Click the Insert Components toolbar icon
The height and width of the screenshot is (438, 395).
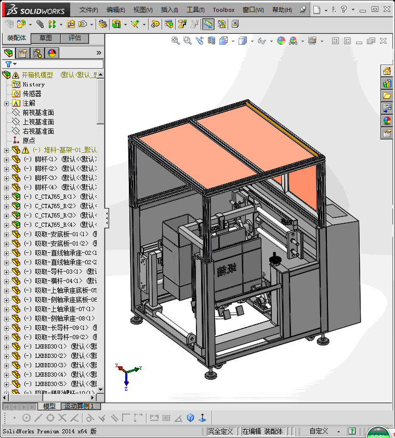tap(21, 24)
